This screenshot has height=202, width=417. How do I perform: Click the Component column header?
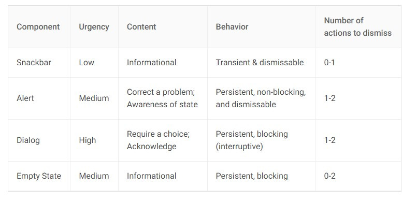(38, 27)
